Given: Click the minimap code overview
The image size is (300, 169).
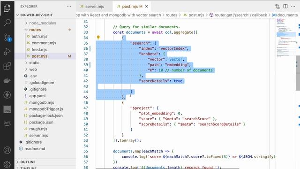Looking at the screenshot, I should coord(286,38).
